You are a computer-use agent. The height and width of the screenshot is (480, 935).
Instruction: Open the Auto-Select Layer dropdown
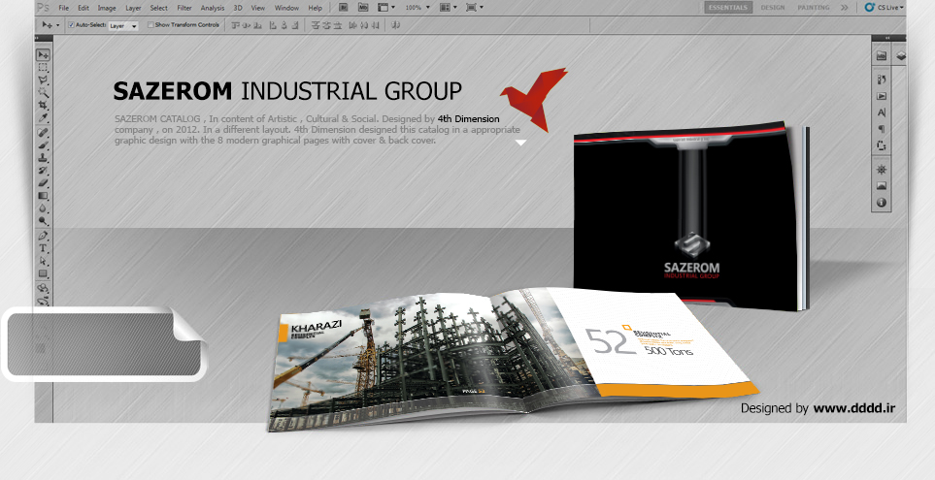click(123, 26)
